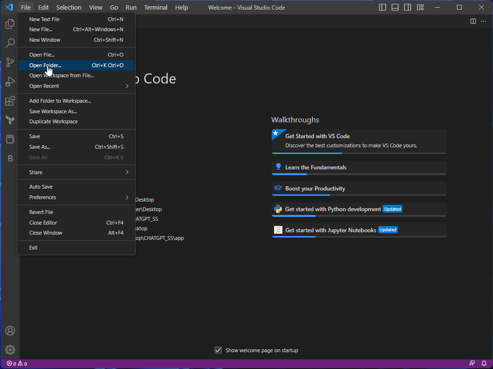493x369 pixels.
Task: Split the editor right using the split icon
Action: click(x=473, y=21)
